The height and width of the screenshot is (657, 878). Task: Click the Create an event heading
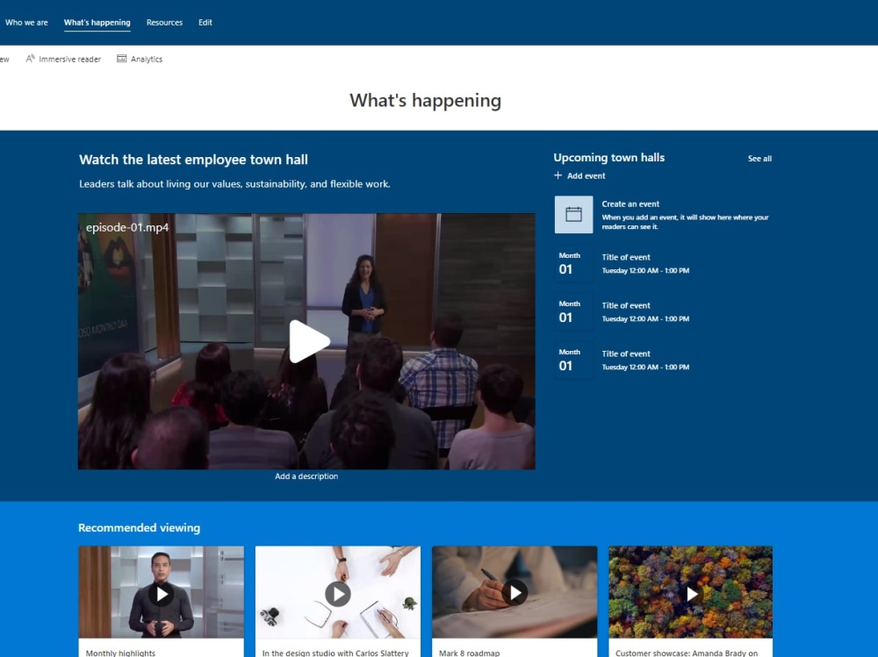(x=630, y=204)
